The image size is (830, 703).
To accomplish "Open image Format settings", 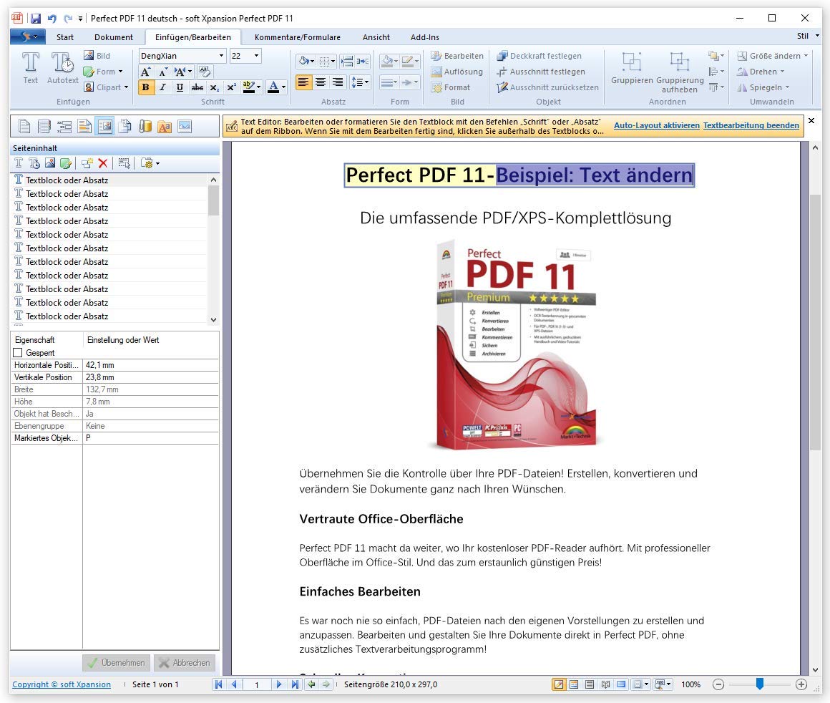I will pyautogui.click(x=451, y=87).
